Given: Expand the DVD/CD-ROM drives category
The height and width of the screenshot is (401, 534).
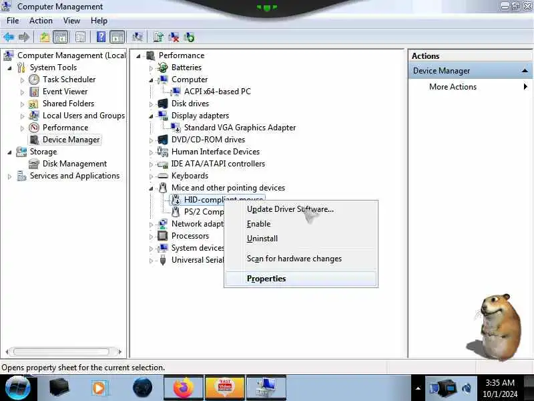Looking at the screenshot, I should [151, 140].
